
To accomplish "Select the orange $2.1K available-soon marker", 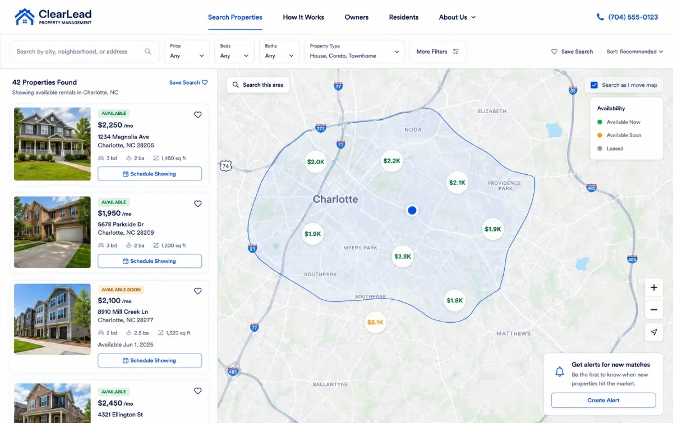I will (375, 322).
